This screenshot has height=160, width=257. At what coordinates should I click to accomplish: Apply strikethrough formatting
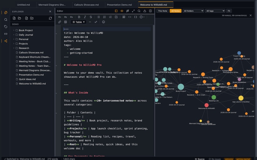[91, 17]
